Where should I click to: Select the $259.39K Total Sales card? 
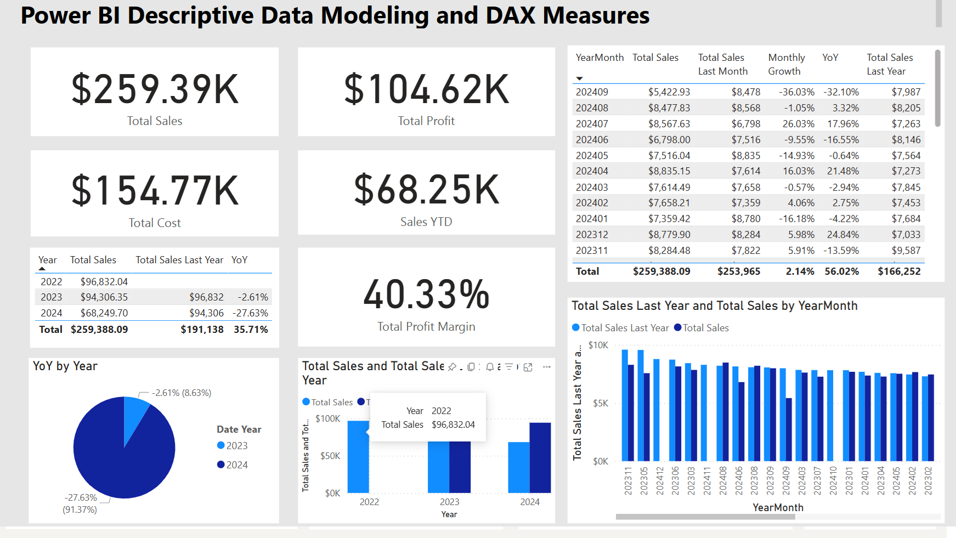pos(155,92)
